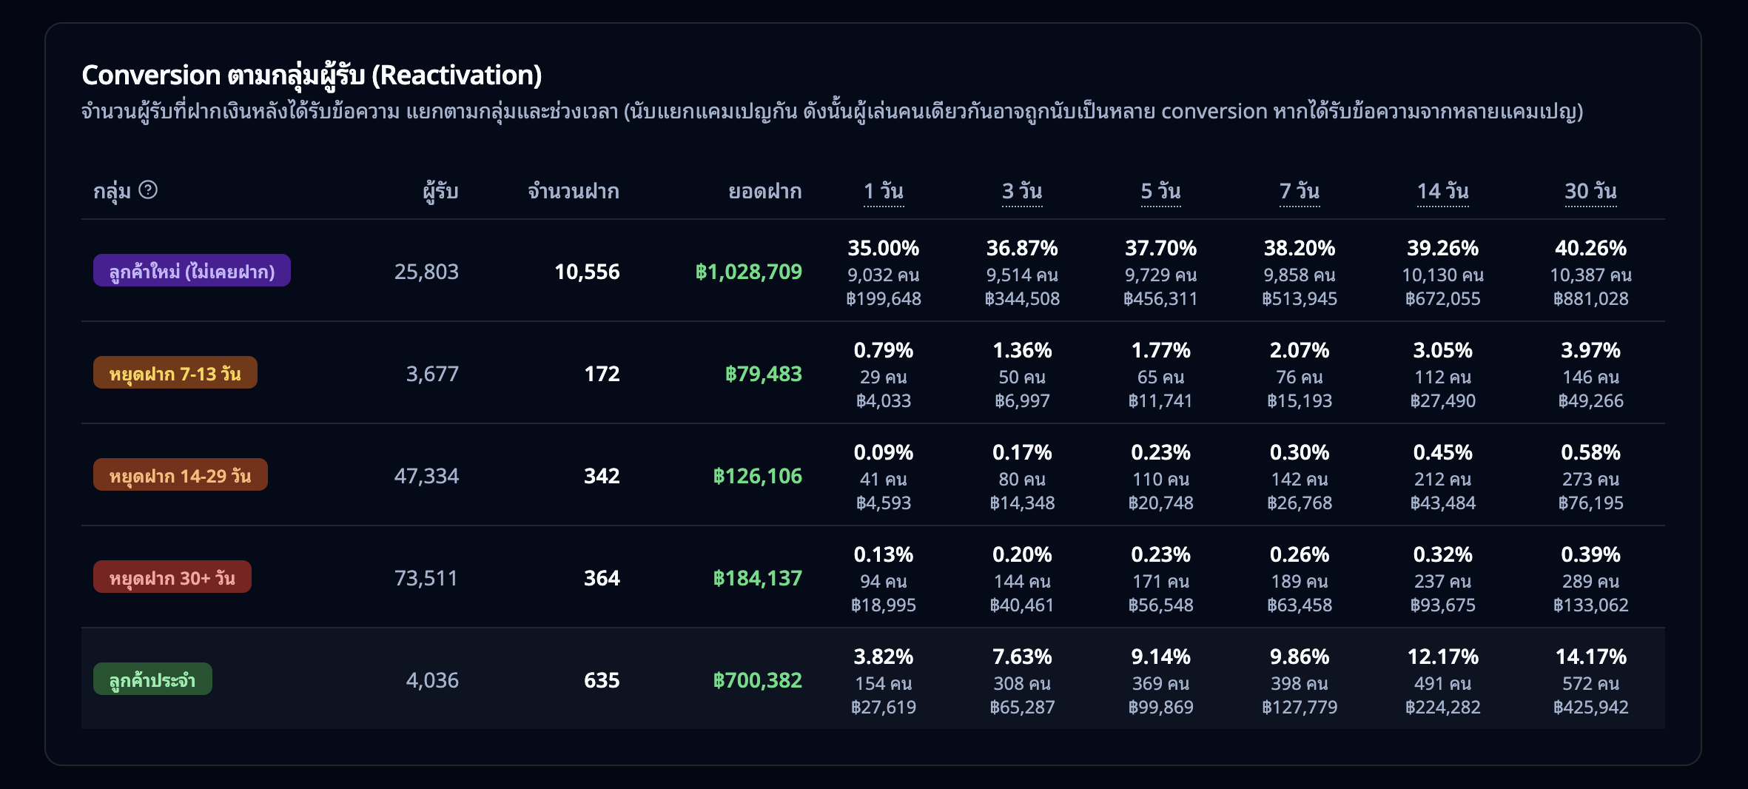The image size is (1748, 789).
Task: Switch to the 3 วัน column
Action: click(x=1021, y=191)
